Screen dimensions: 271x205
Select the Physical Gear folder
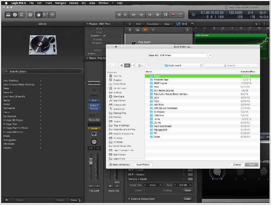pyautogui.click(x=202, y=79)
